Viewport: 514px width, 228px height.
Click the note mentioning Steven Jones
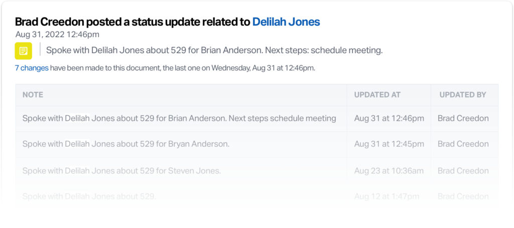click(121, 170)
